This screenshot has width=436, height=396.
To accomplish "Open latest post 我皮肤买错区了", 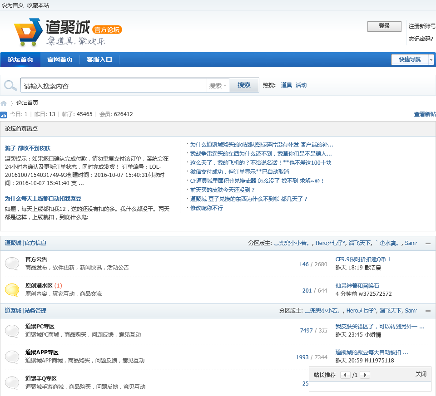I will (380, 327).
